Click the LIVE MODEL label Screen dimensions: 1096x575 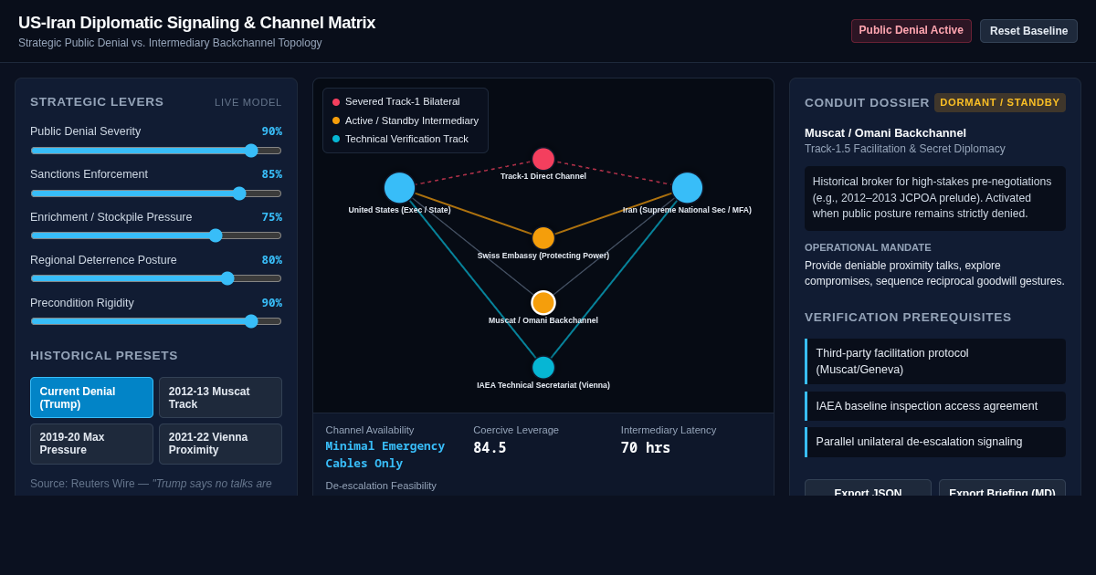coord(248,102)
